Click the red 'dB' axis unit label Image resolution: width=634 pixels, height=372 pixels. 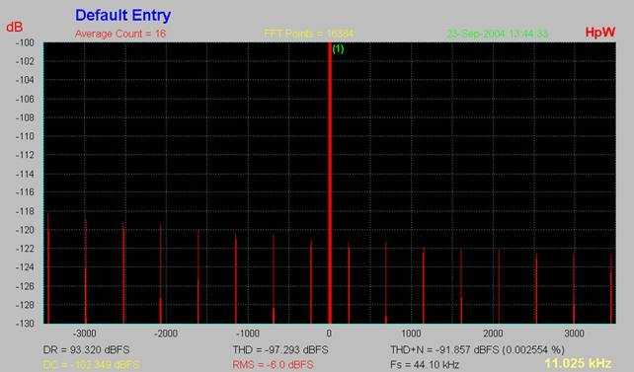click(x=15, y=27)
